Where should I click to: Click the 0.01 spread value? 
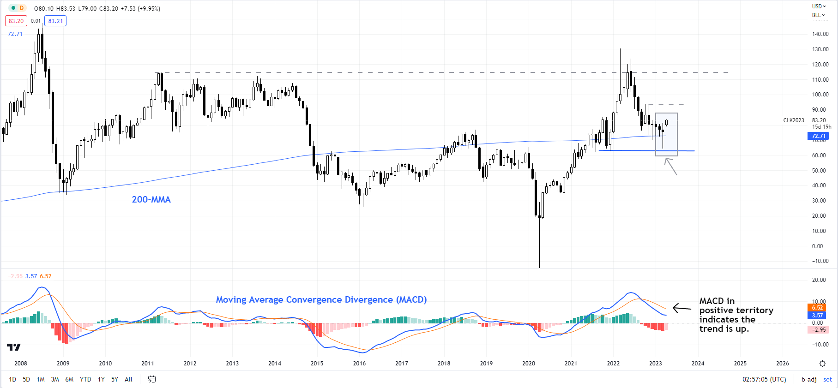pos(36,21)
